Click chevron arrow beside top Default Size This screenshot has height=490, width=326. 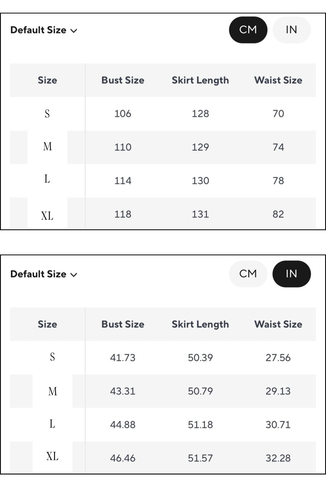74,31
